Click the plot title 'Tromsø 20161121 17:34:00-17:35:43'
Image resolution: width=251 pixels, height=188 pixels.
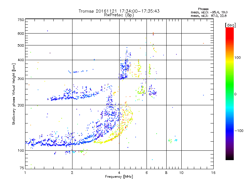(119, 11)
